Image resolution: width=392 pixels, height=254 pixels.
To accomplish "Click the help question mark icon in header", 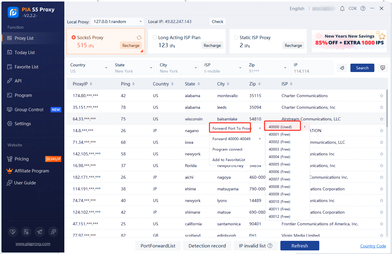I will 363,8.
